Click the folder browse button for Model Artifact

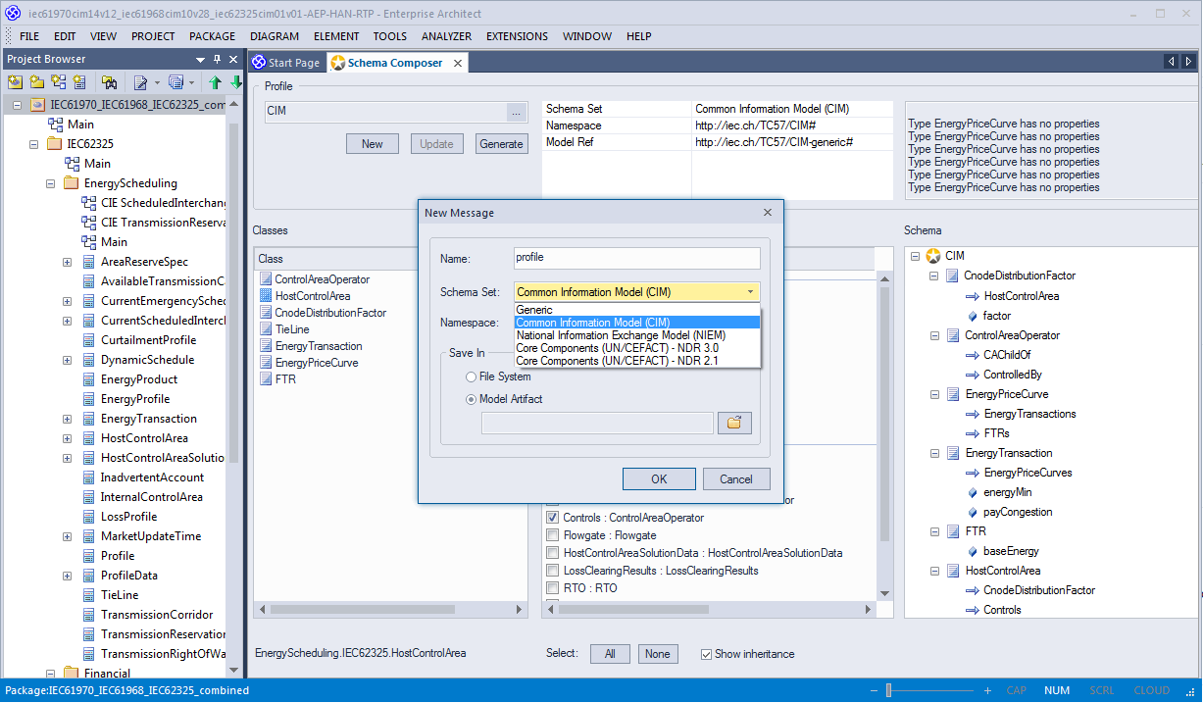pos(734,423)
